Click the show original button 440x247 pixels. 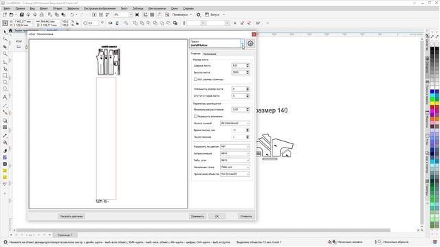coord(71,216)
